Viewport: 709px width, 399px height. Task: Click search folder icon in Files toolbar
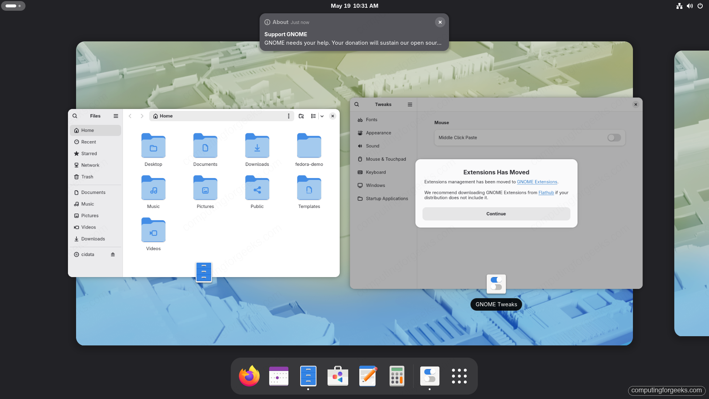pos(301,116)
